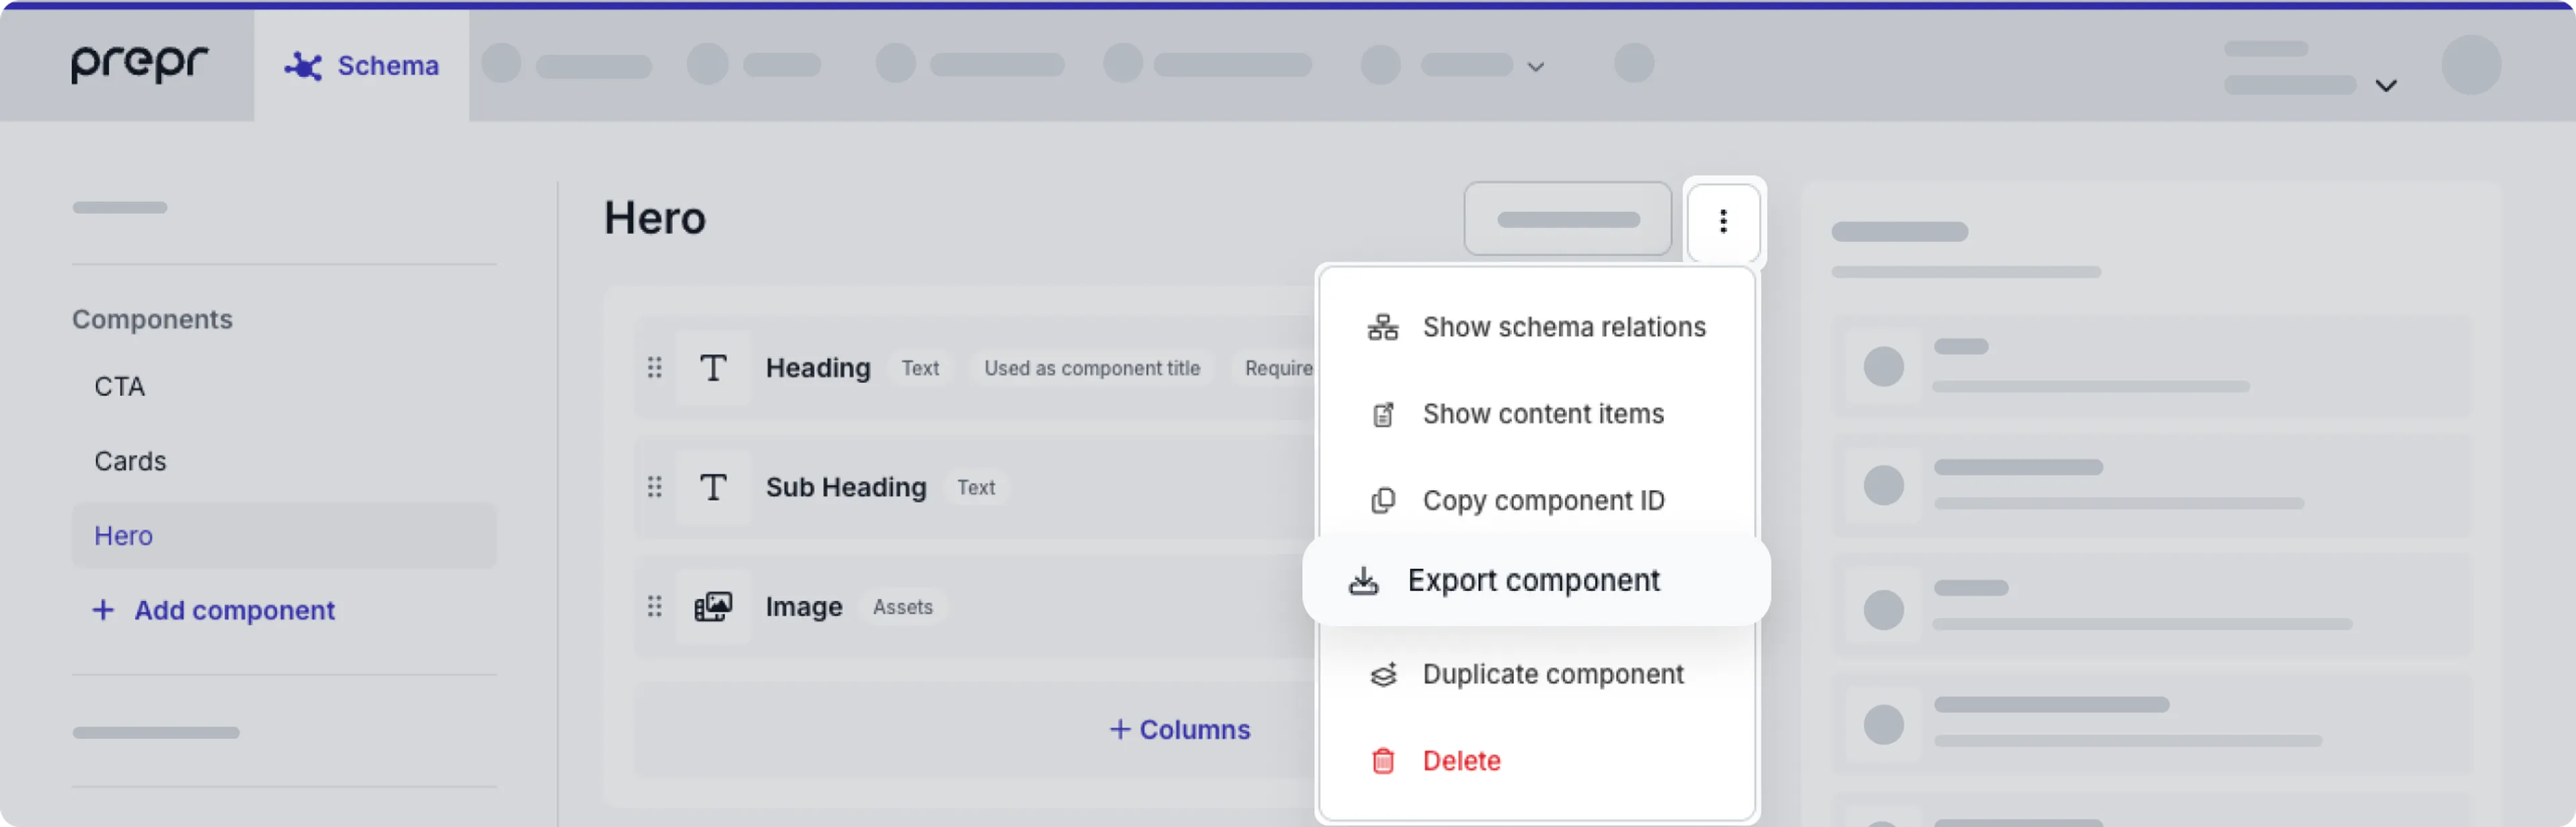Click the + Columns button
2576x827 pixels.
(1180, 730)
